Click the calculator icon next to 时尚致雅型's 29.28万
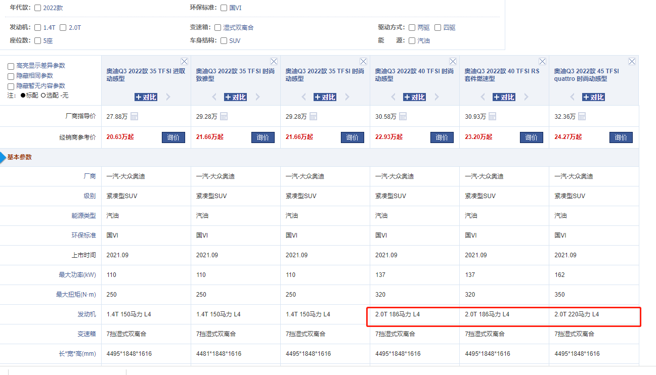 click(x=225, y=116)
